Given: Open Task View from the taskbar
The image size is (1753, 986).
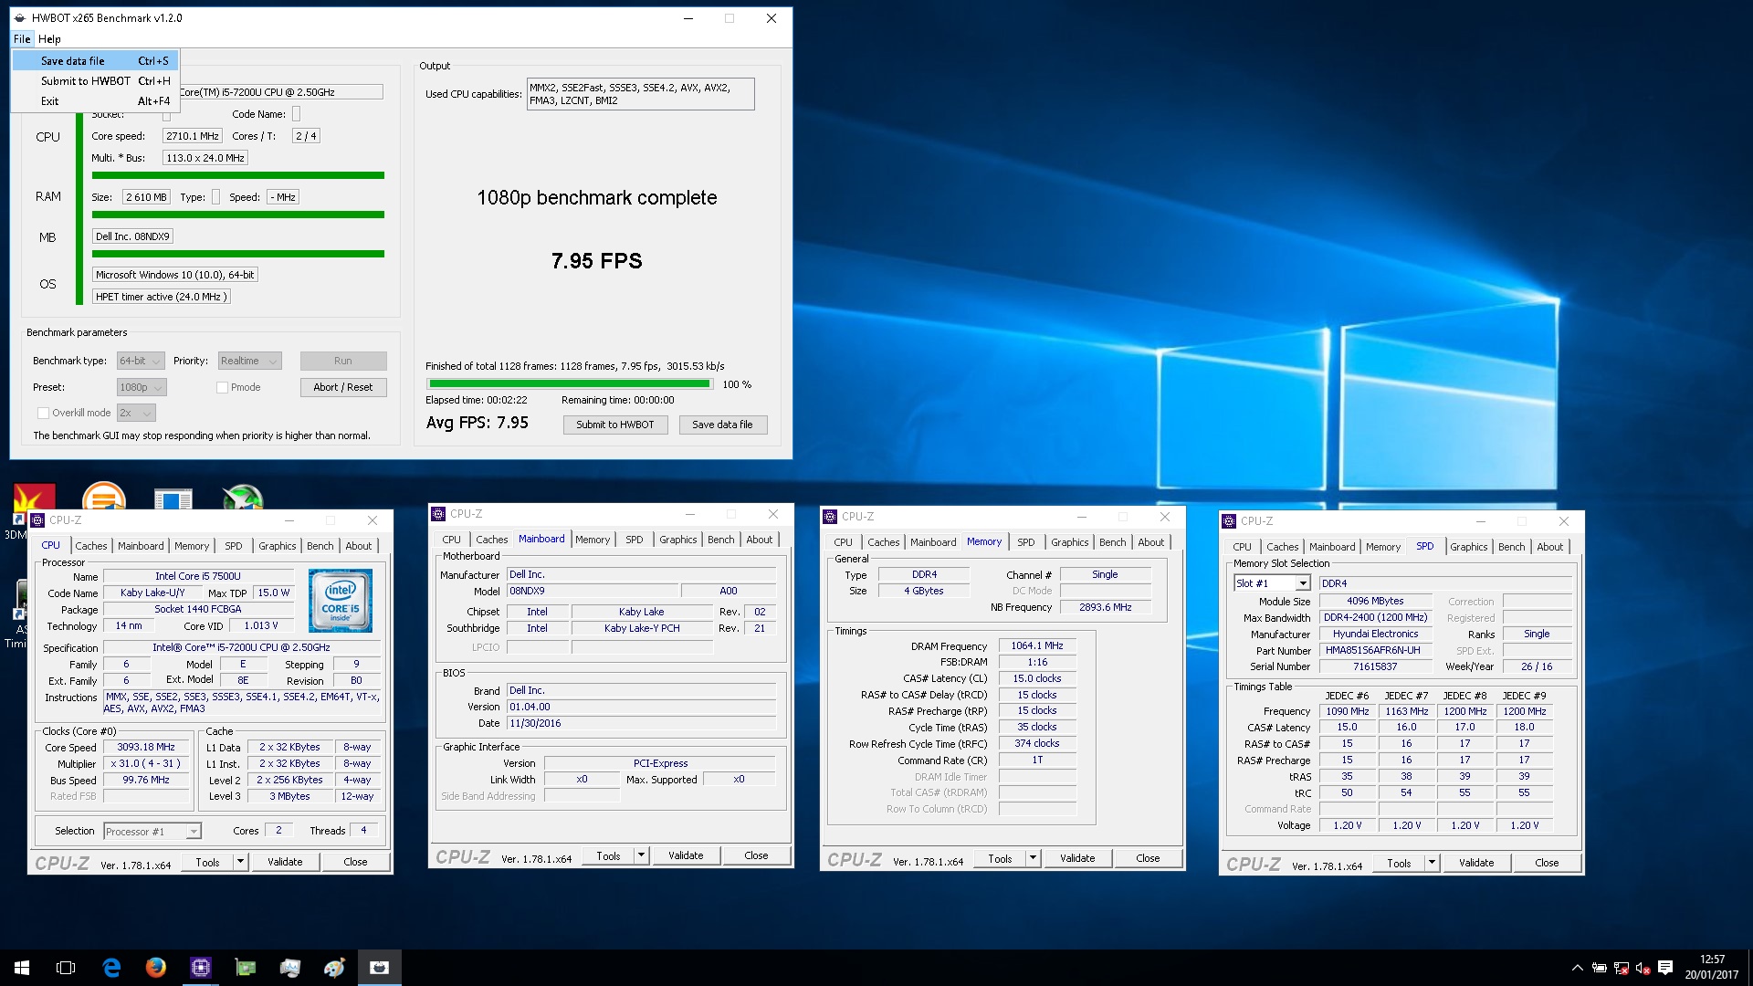Looking at the screenshot, I should 66,968.
